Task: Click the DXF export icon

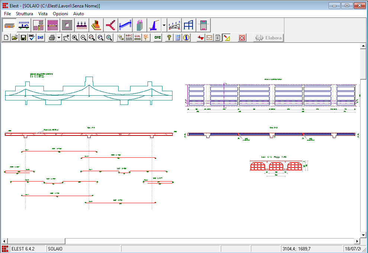Action: (40, 38)
